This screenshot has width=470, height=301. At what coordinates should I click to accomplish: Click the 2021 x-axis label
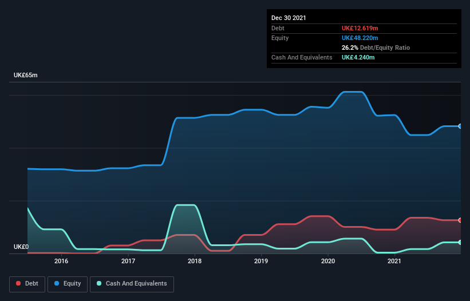tap(394, 261)
